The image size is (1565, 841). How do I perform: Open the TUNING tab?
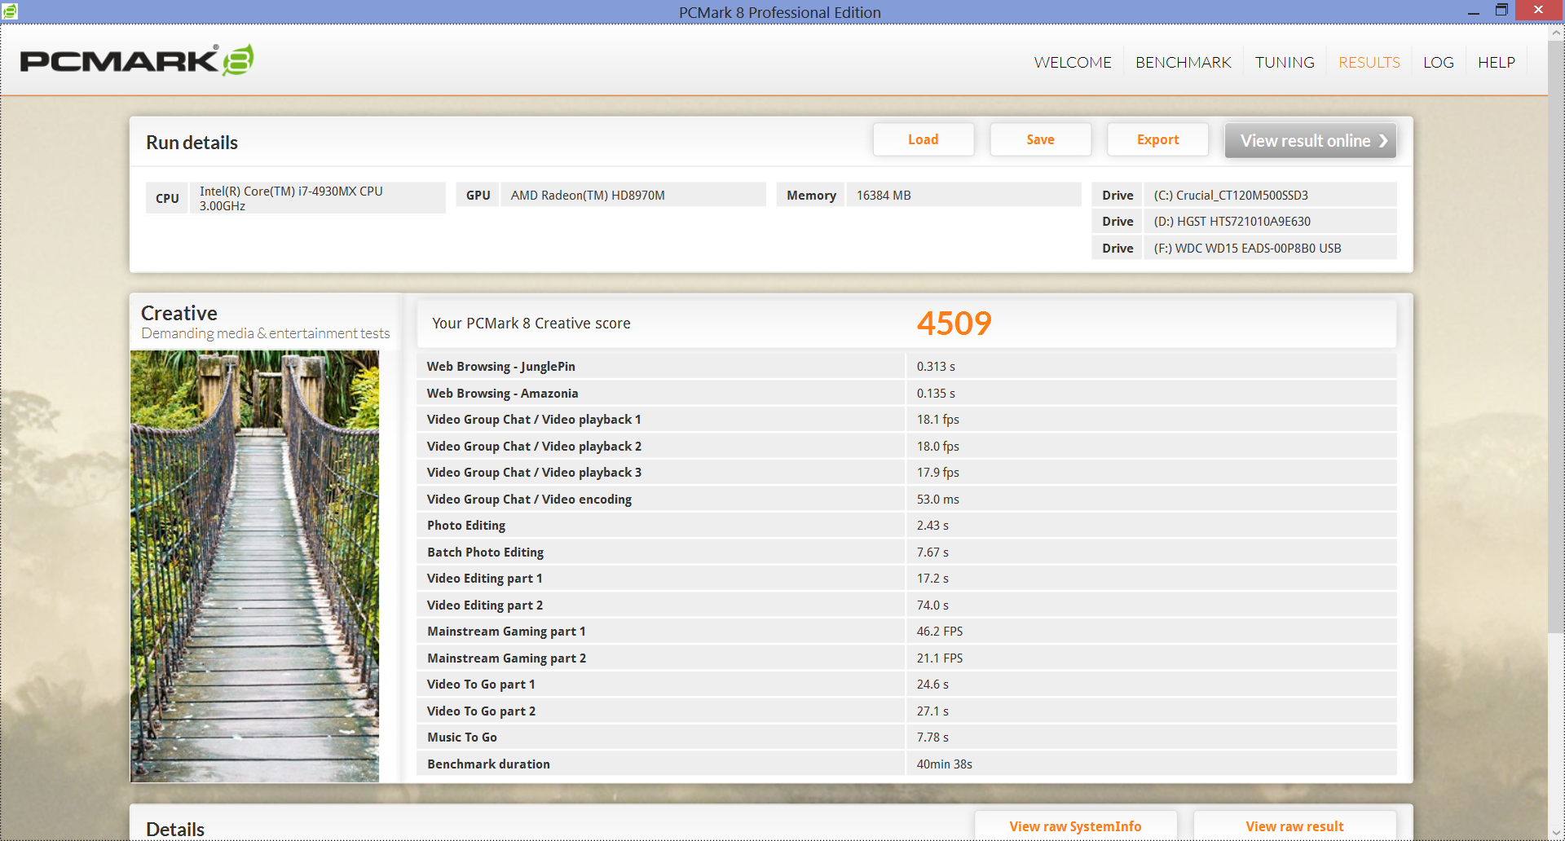(x=1285, y=63)
